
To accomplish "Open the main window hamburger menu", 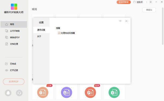I will pyautogui.click(x=151, y=2).
